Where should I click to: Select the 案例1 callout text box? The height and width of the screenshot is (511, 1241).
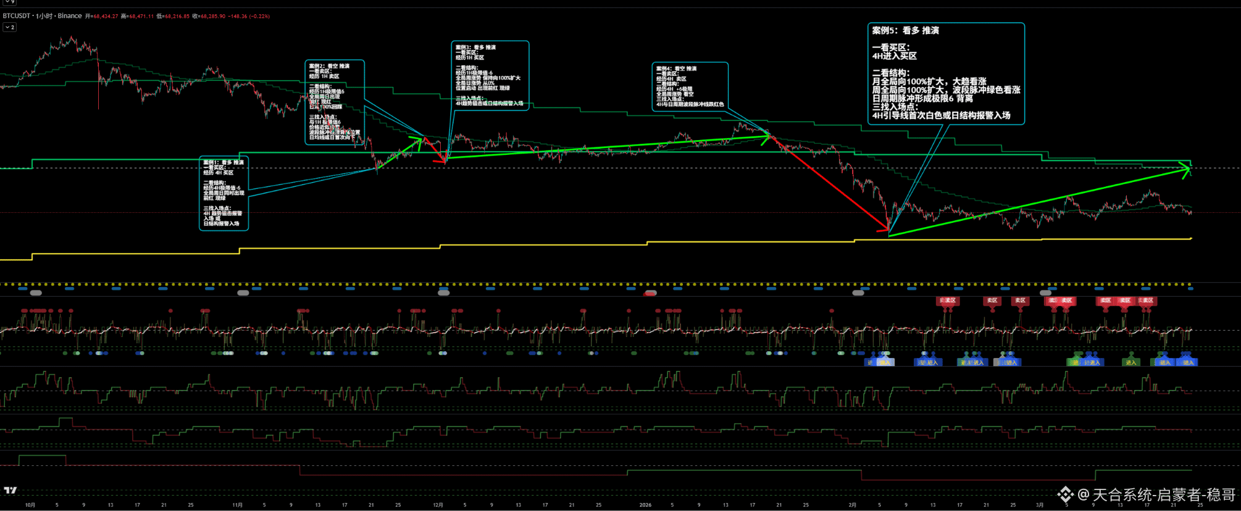click(x=224, y=193)
